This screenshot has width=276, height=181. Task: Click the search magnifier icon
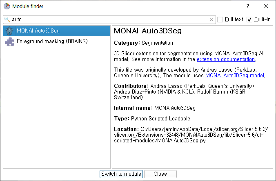point(7,19)
